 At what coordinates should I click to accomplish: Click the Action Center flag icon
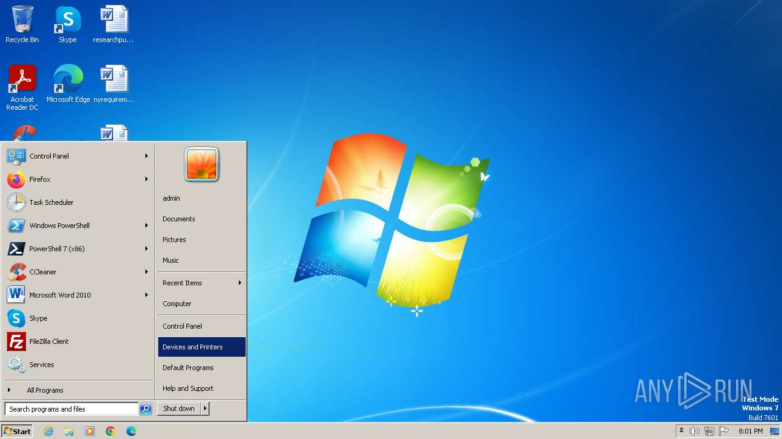click(x=724, y=431)
